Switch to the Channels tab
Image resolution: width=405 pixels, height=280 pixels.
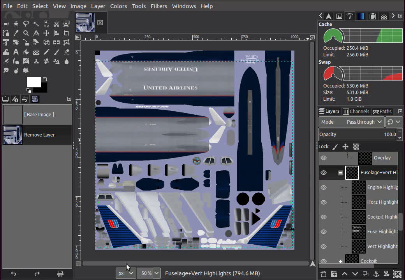356,112
